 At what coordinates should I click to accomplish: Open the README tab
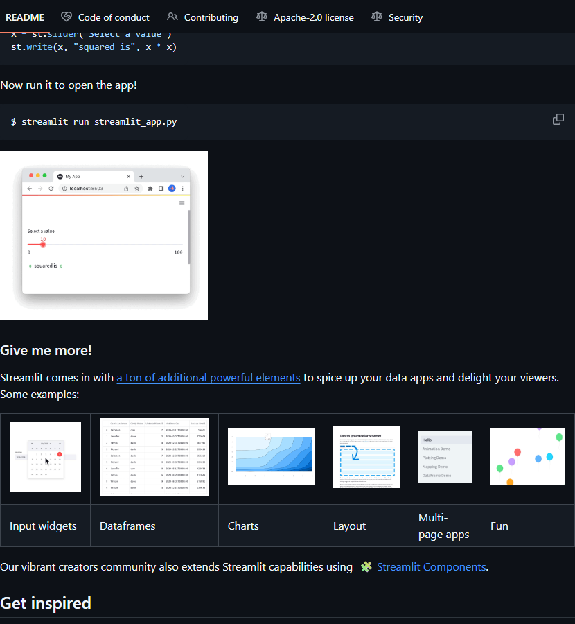25,17
